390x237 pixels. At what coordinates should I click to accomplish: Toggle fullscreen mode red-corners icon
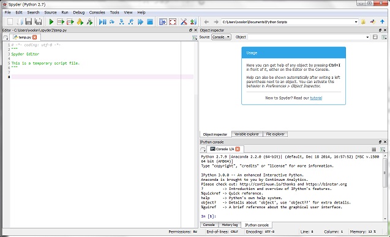coord(173,22)
